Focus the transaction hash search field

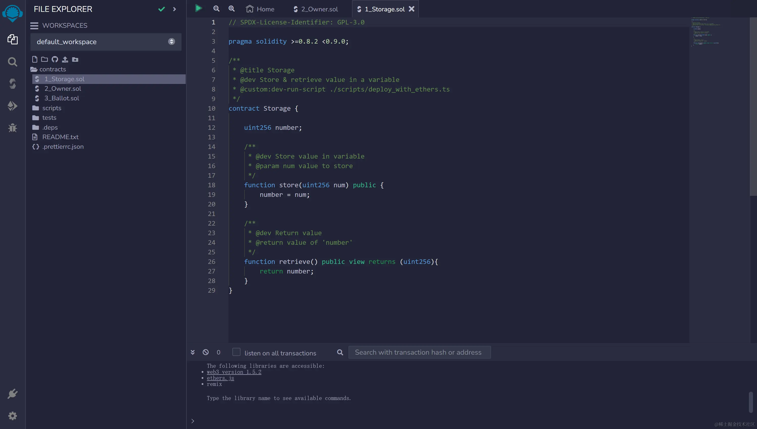tap(420, 352)
